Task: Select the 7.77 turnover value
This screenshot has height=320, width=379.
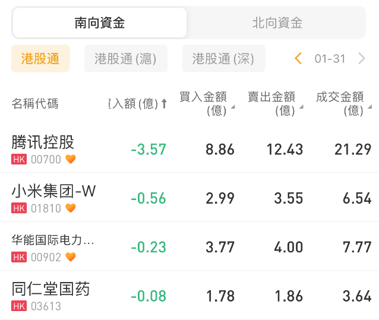Action: (x=357, y=247)
